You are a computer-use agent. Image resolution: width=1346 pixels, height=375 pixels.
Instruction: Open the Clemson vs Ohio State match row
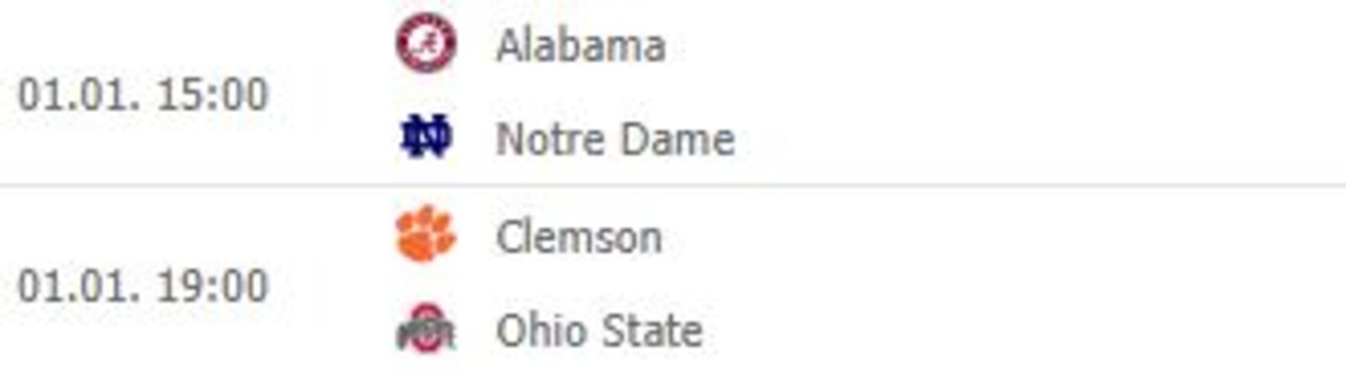click(908, 283)
